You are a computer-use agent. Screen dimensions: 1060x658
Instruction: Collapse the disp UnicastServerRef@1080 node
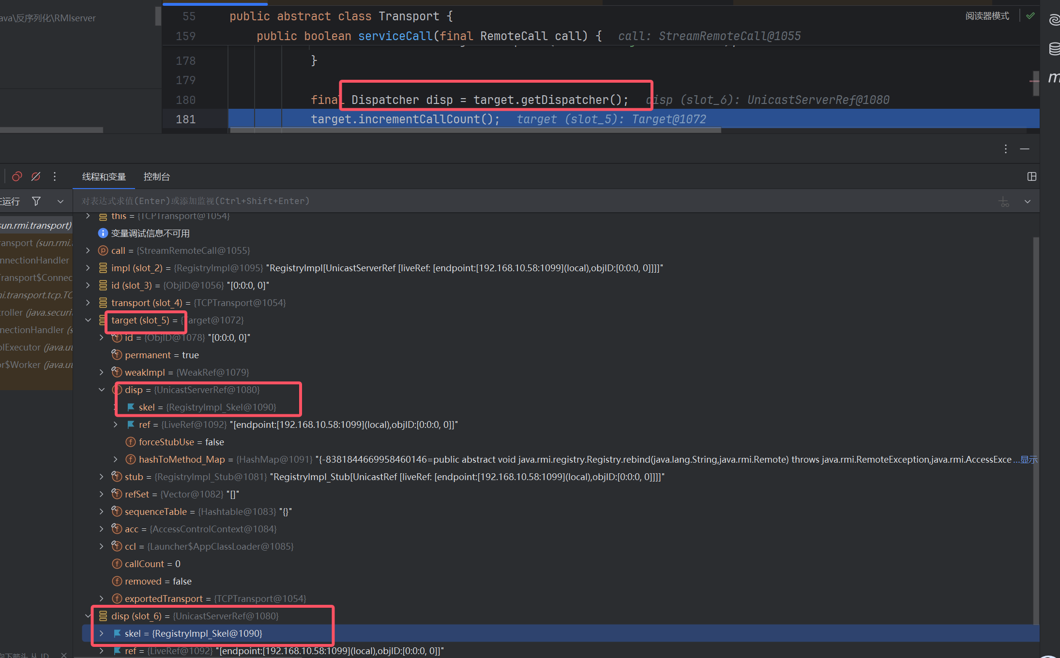pos(102,390)
